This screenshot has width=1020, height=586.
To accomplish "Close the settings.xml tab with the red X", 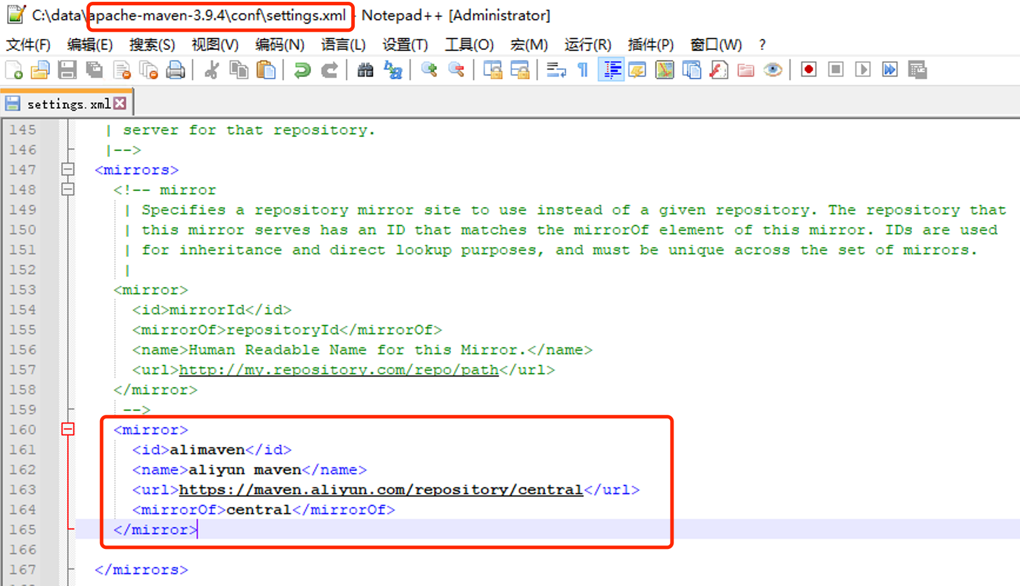I will pos(120,104).
